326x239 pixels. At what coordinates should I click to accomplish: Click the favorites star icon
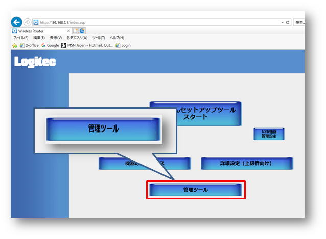pos(15,45)
